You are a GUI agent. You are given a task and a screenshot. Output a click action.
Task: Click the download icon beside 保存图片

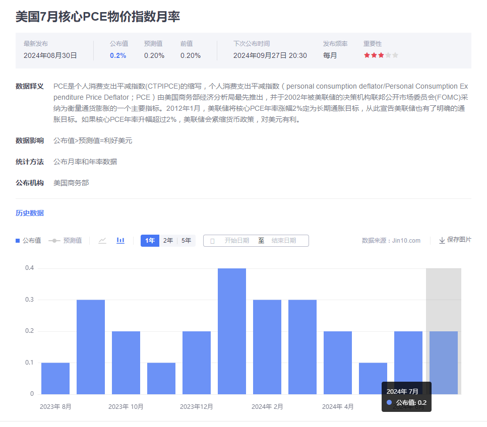442,240
